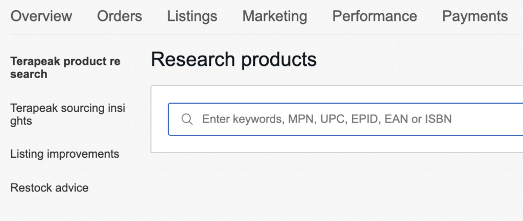Click the magnifying glass search icon
The height and width of the screenshot is (221, 523).
pyautogui.click(x=187, y=119)
